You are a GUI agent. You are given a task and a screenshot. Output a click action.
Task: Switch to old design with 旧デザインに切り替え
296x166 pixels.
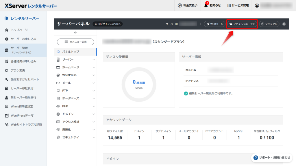[x=108, y=24]
